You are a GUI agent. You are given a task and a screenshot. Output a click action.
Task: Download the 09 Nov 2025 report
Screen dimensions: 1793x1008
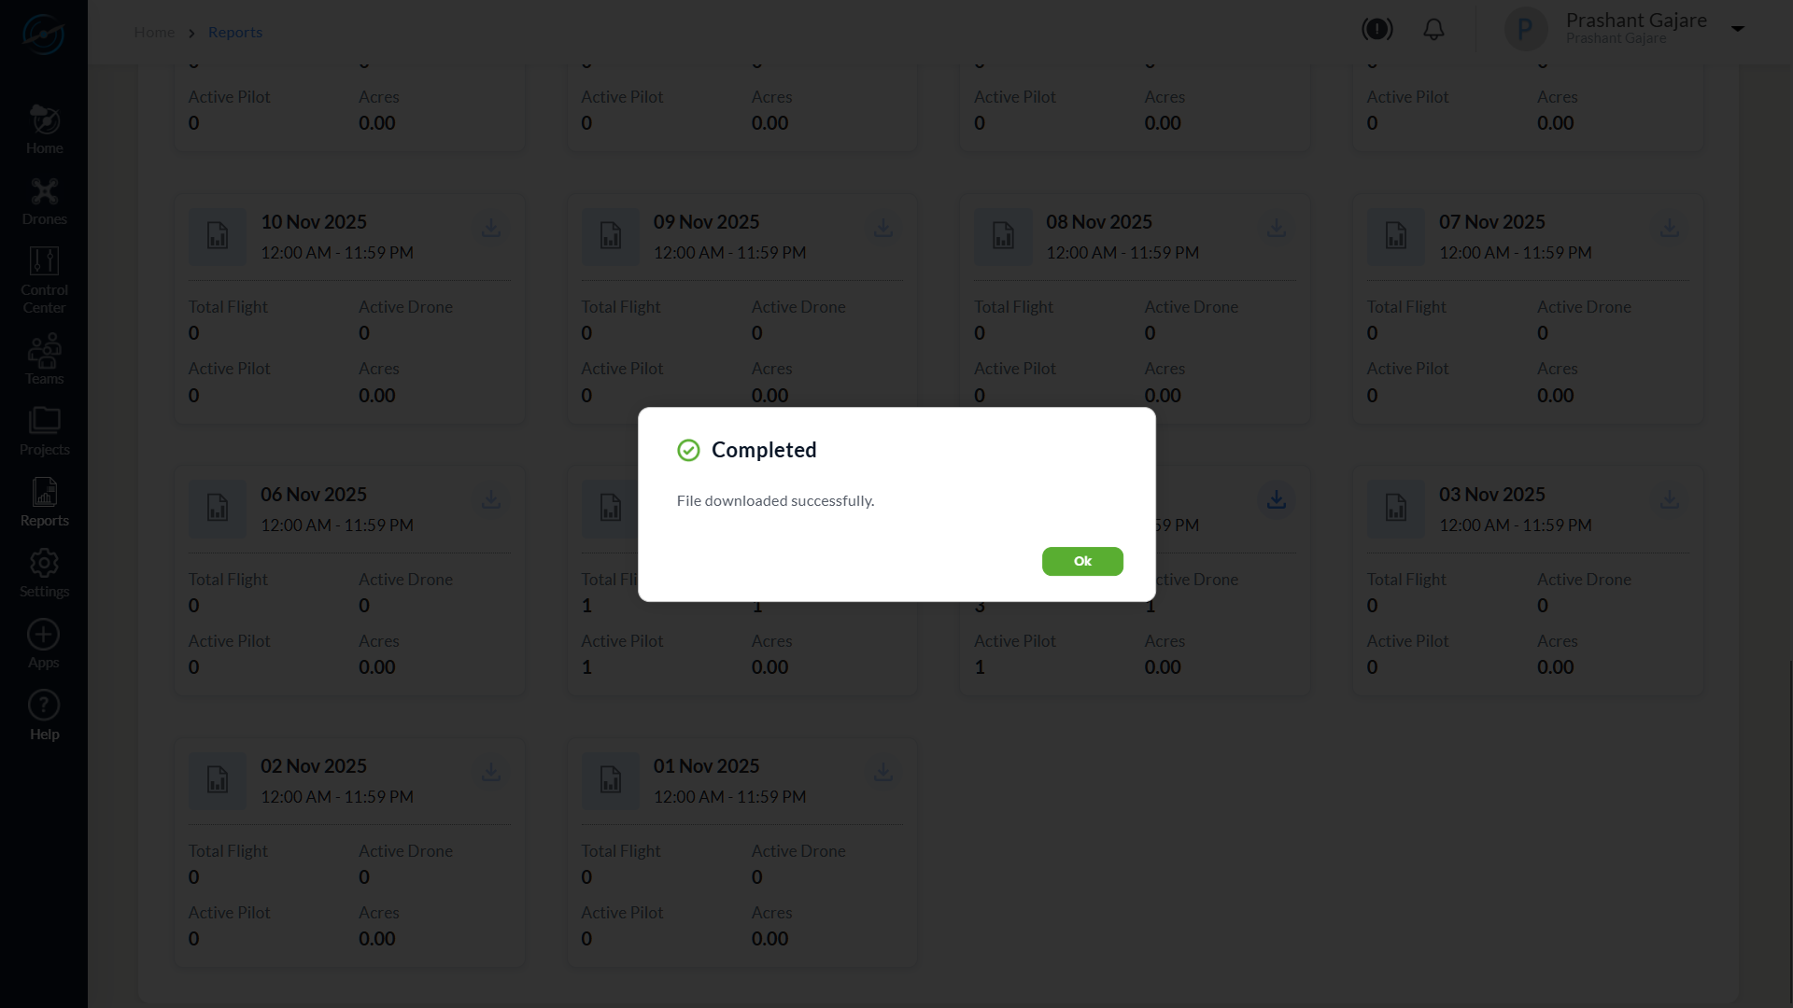click(883, 228)
